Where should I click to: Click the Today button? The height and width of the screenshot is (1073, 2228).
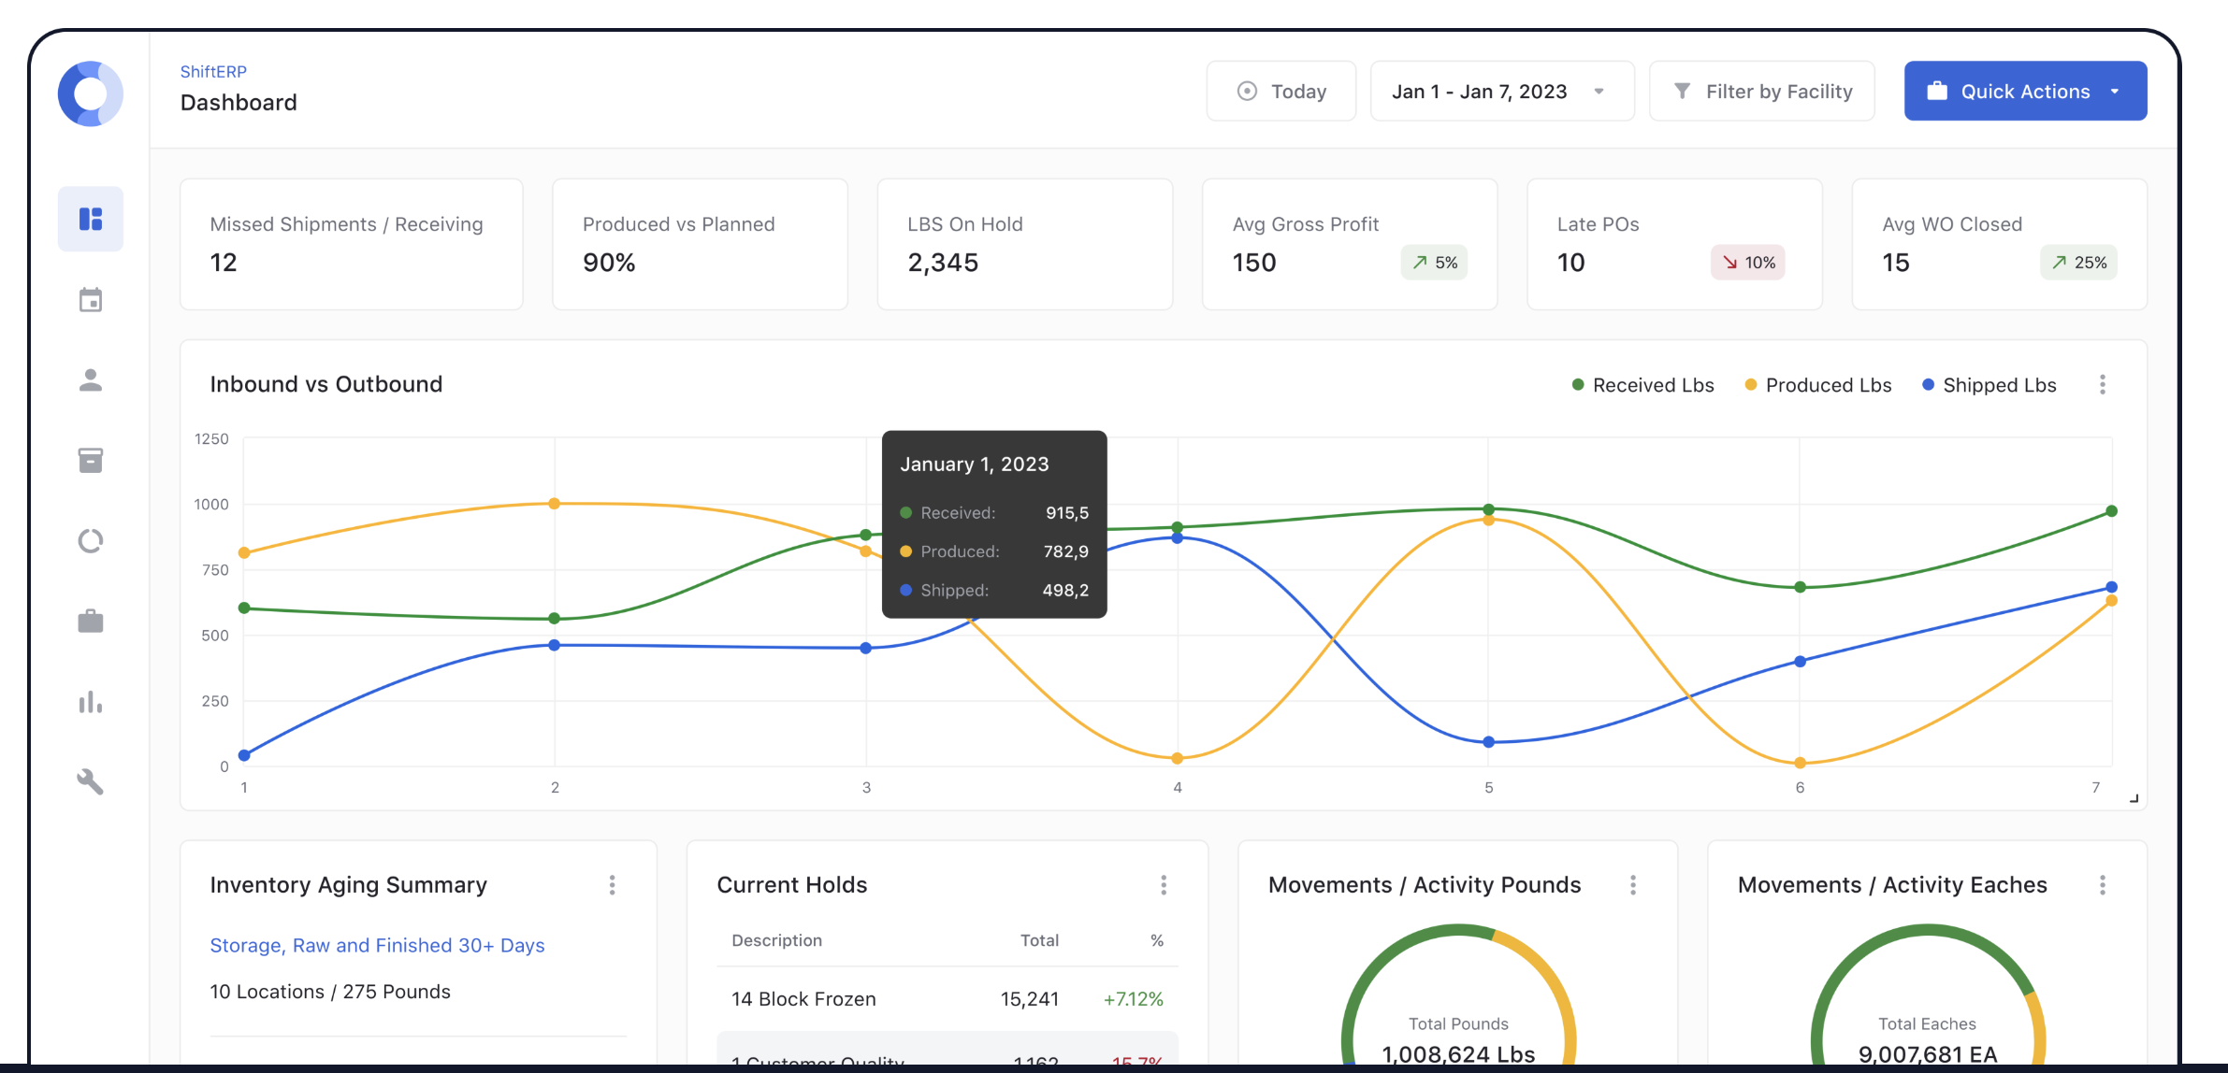1281,92
